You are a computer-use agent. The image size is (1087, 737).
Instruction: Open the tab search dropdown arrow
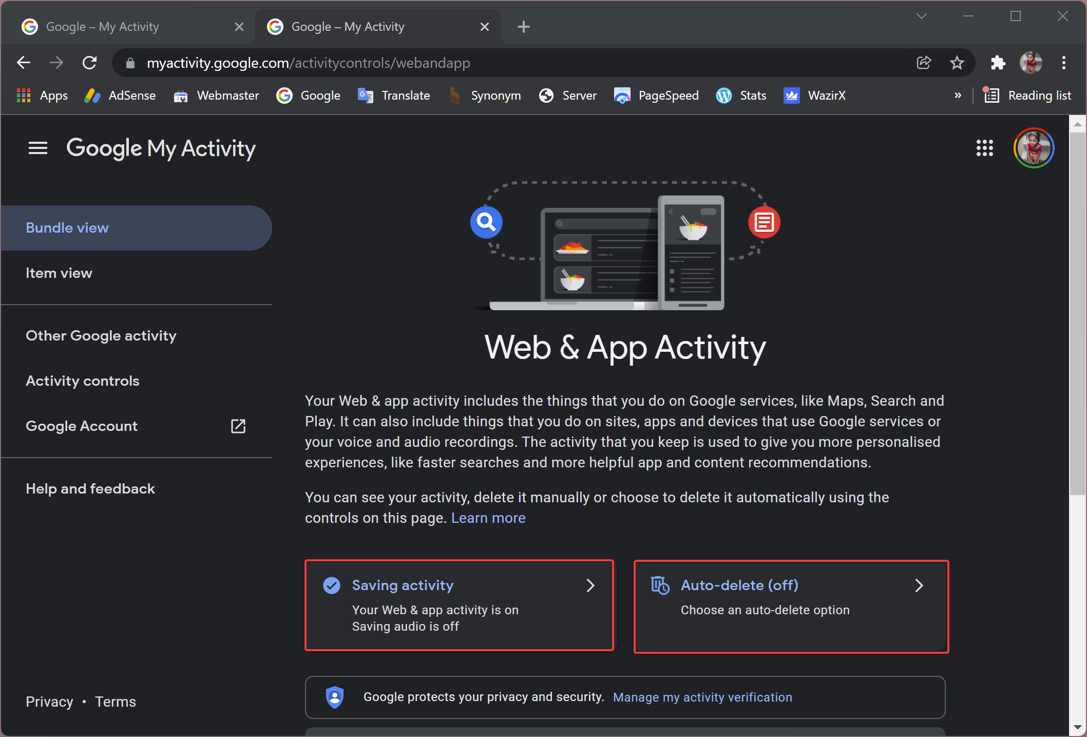pos(922,16)
